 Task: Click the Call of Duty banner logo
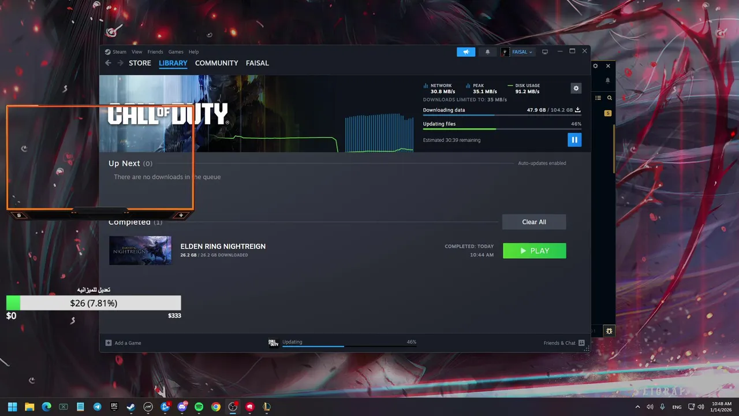pyautogui.click(x=168, y=114)
